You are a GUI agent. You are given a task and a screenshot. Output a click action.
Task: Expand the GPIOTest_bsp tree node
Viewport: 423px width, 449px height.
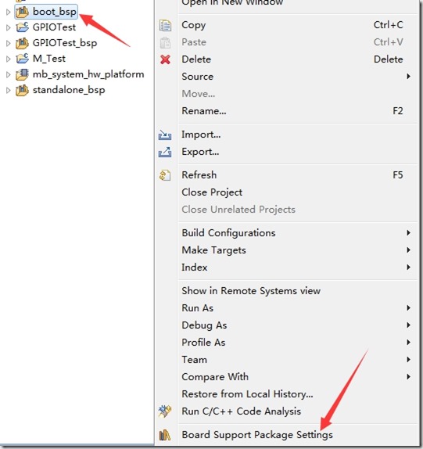tap(8, 43)
